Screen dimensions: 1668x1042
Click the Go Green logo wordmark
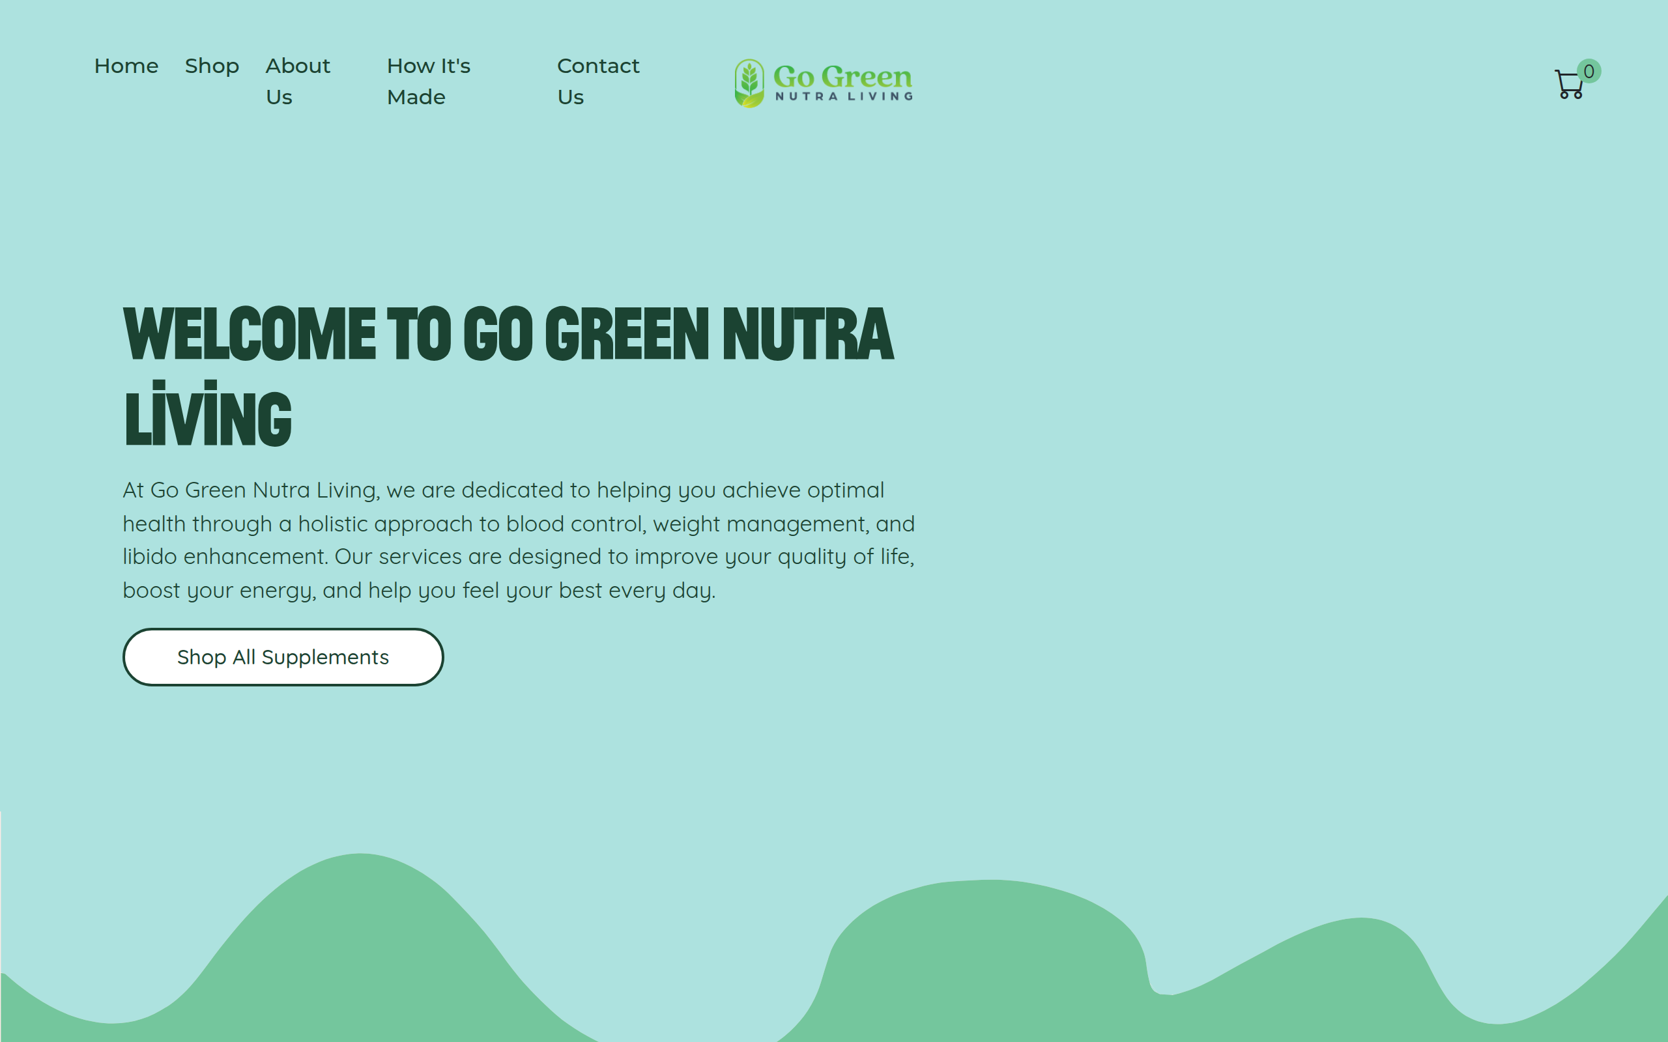[842, 76]
